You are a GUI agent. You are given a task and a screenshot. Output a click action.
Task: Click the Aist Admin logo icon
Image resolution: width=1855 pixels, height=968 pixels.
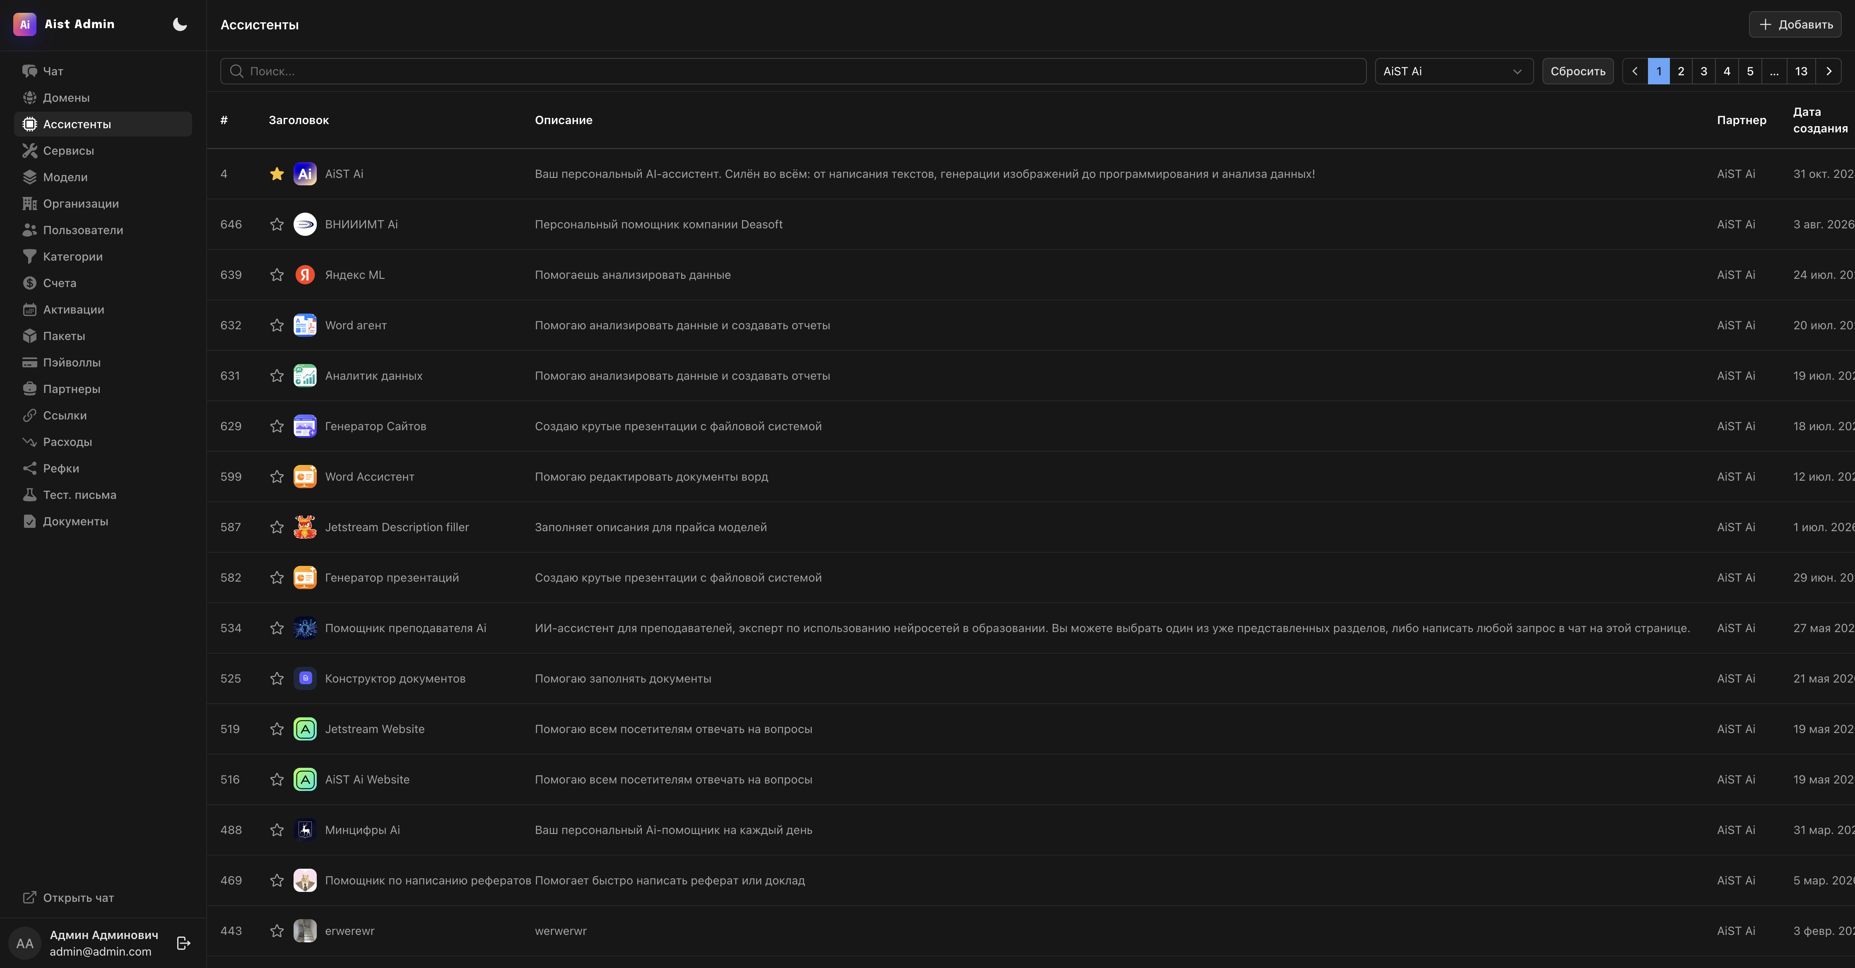[x=24, y=24]
